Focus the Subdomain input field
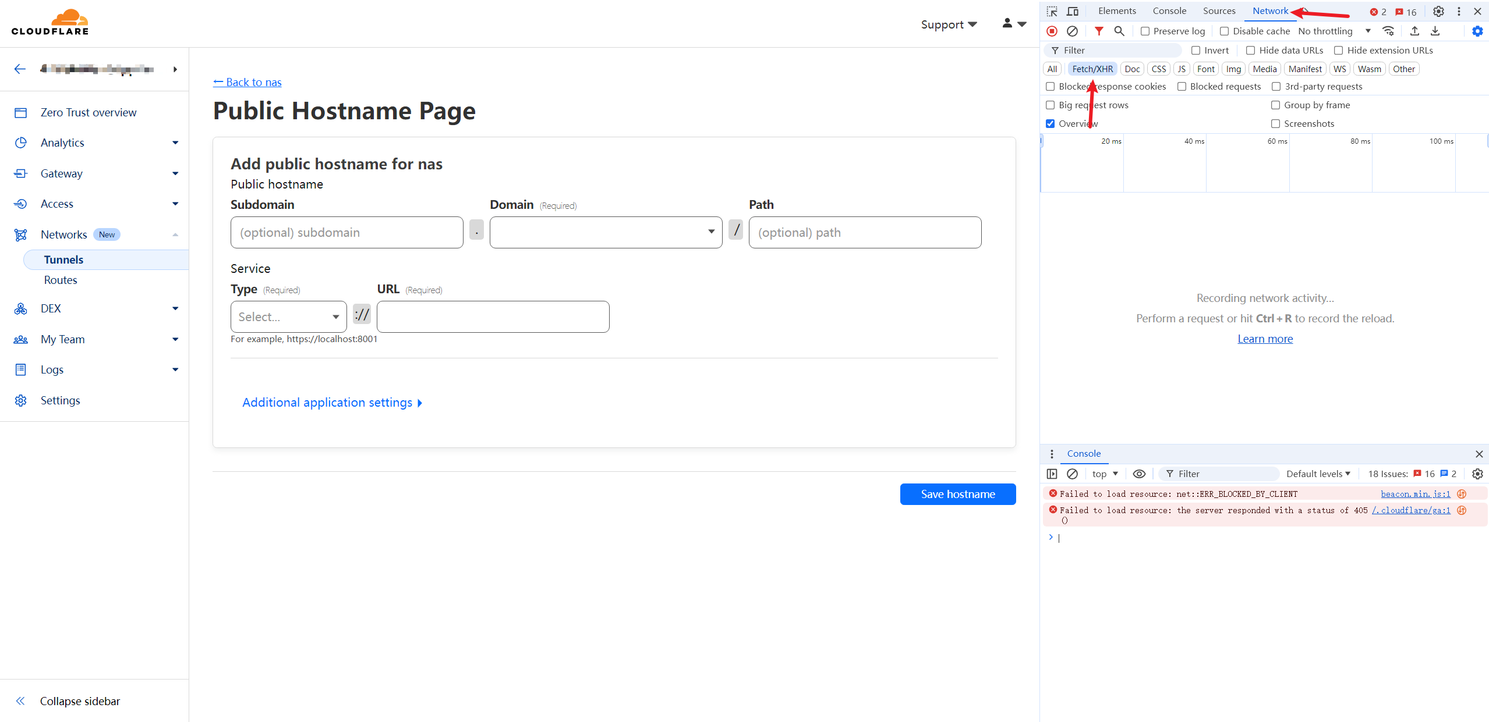Viewport: 1489px width, 722px height. (x=346, y=232)
